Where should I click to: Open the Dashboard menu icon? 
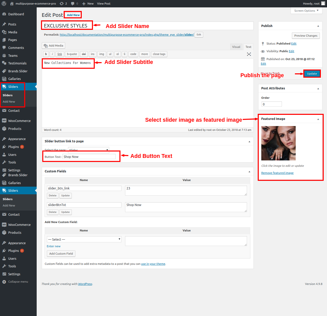[x=4, y=14]
